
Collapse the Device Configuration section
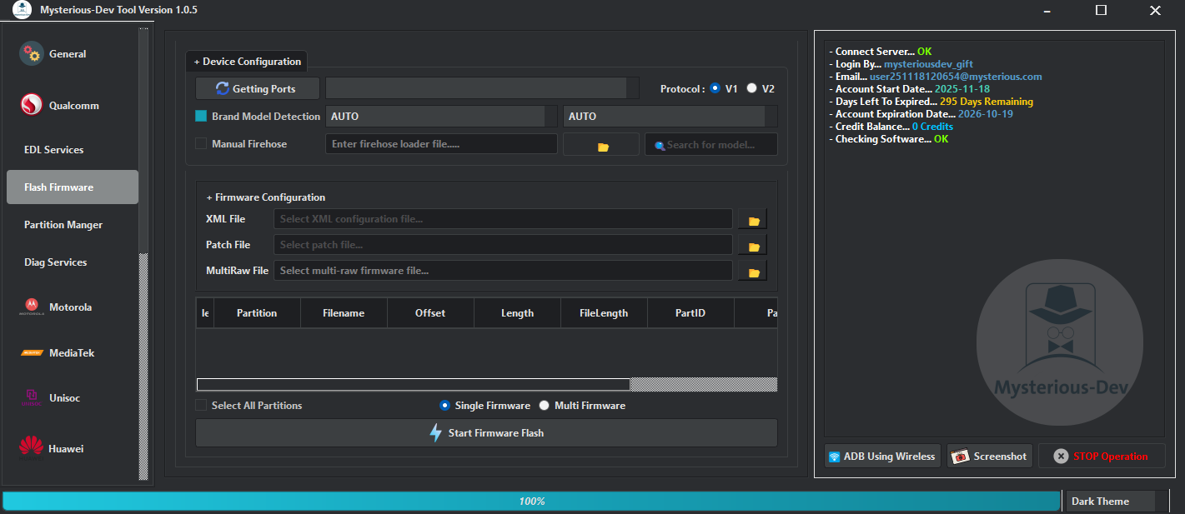[x=247, y=61]
